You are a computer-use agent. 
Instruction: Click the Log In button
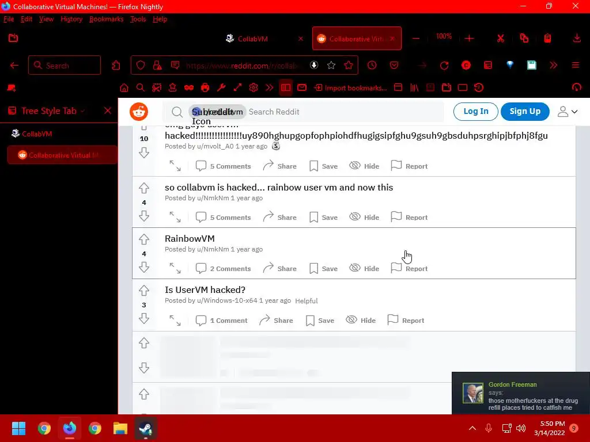[x=475, y=111]
